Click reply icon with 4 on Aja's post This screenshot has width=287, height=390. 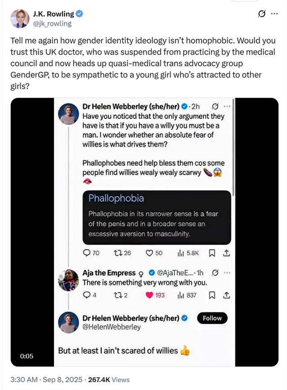pos(87,295)
